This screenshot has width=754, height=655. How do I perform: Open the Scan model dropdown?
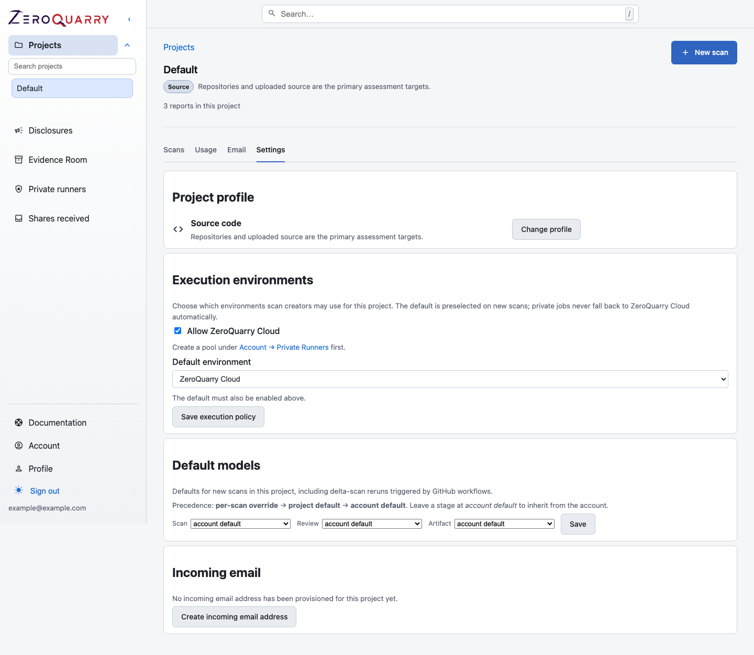(240, 524)
